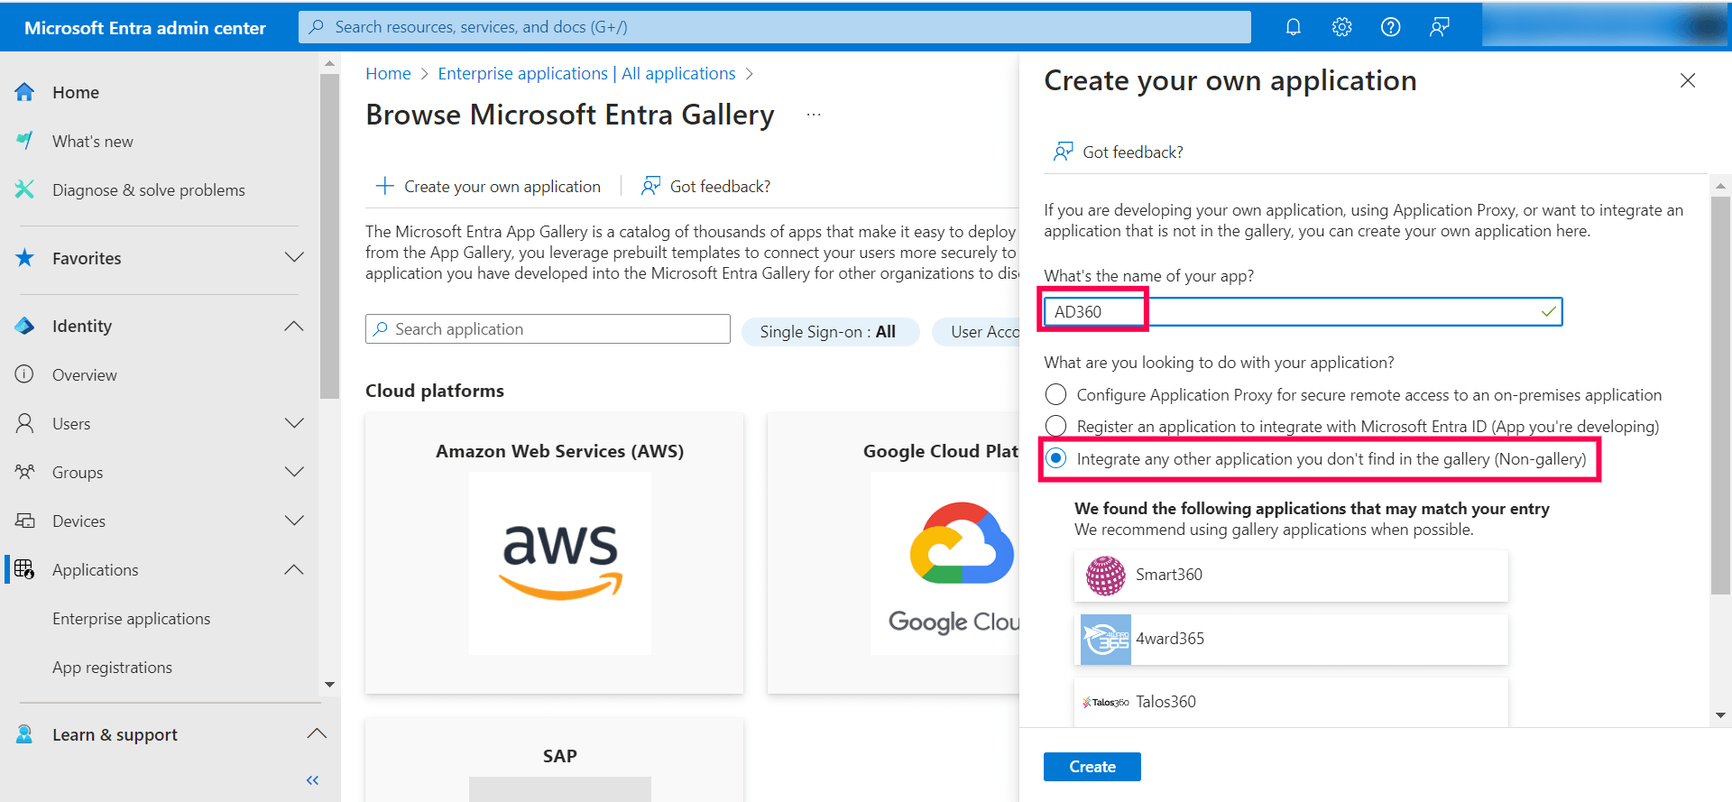Expand the Favorites section
Screen dimensions: 1732x802
coord(294,258)
